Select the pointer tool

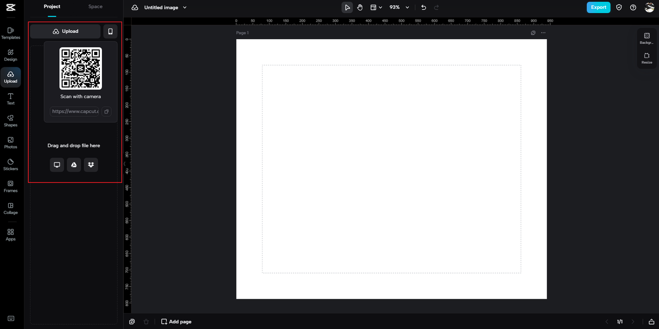348,7
